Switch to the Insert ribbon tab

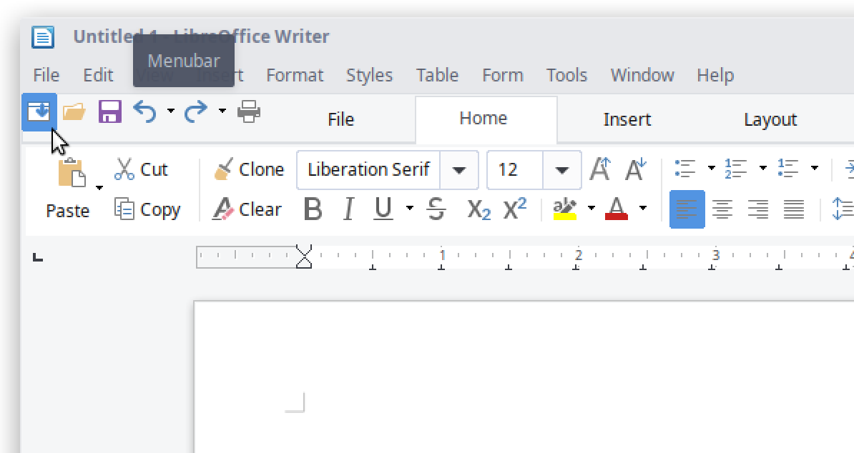pyautogui.click(x=627, y=119)
